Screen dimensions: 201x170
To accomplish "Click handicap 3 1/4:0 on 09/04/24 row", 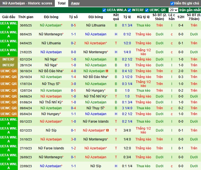I will click(x=127, y=108).
